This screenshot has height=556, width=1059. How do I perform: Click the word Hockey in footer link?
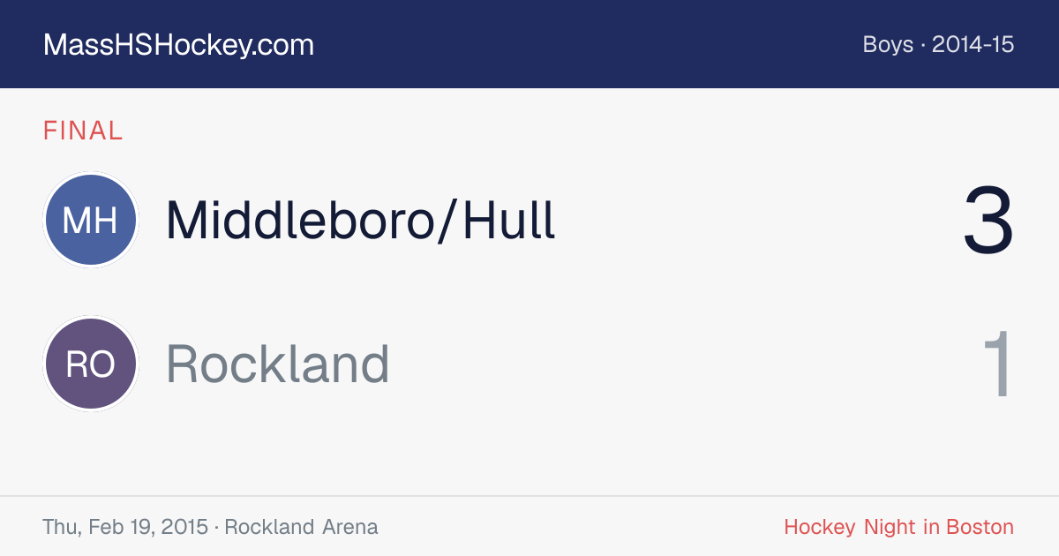(x=820, y=527)
